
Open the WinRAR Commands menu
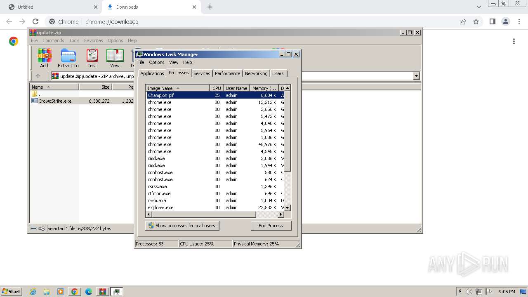point(53,40)
